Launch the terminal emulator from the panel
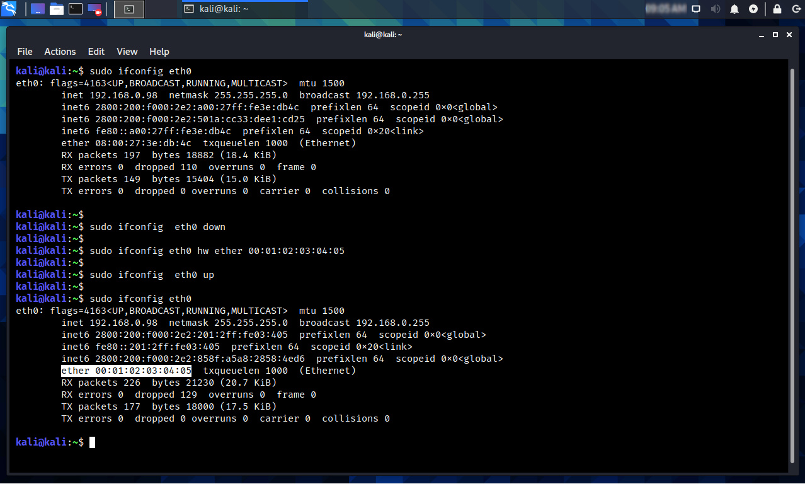 tap(76, 9)
